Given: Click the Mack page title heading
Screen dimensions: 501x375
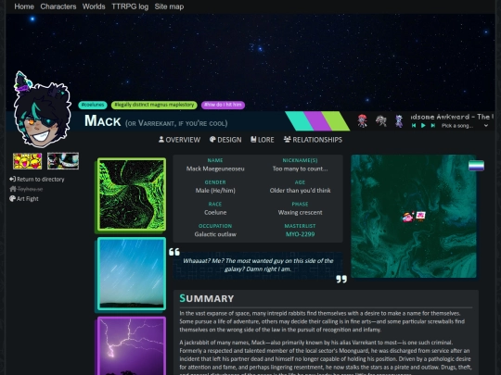Looking at the screenshot, I should [x=103, y=121].
